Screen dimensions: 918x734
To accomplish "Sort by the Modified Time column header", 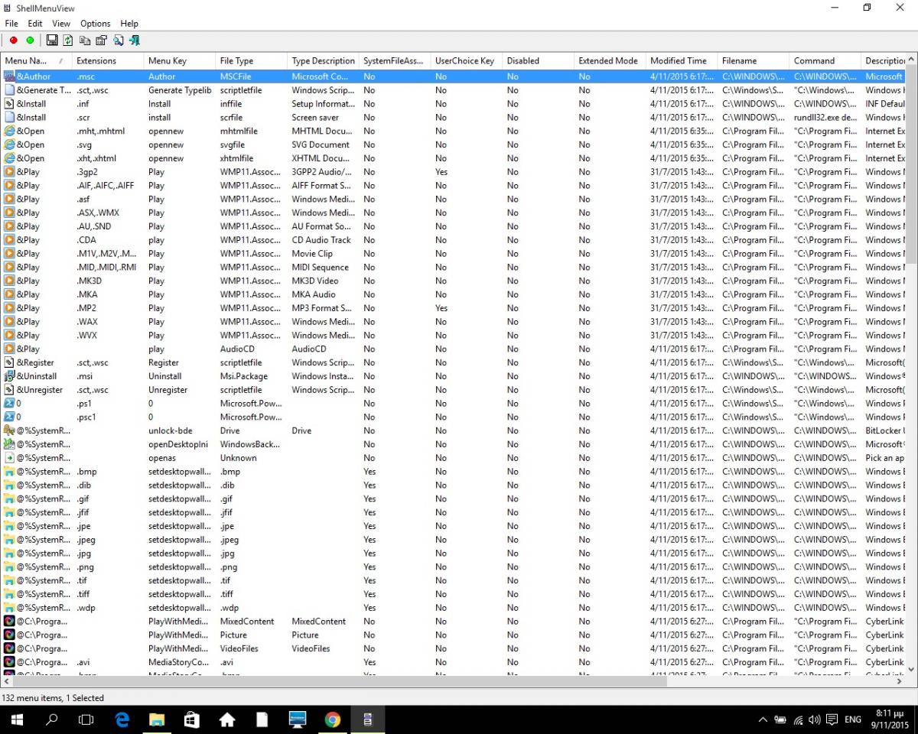I will 678,60.
